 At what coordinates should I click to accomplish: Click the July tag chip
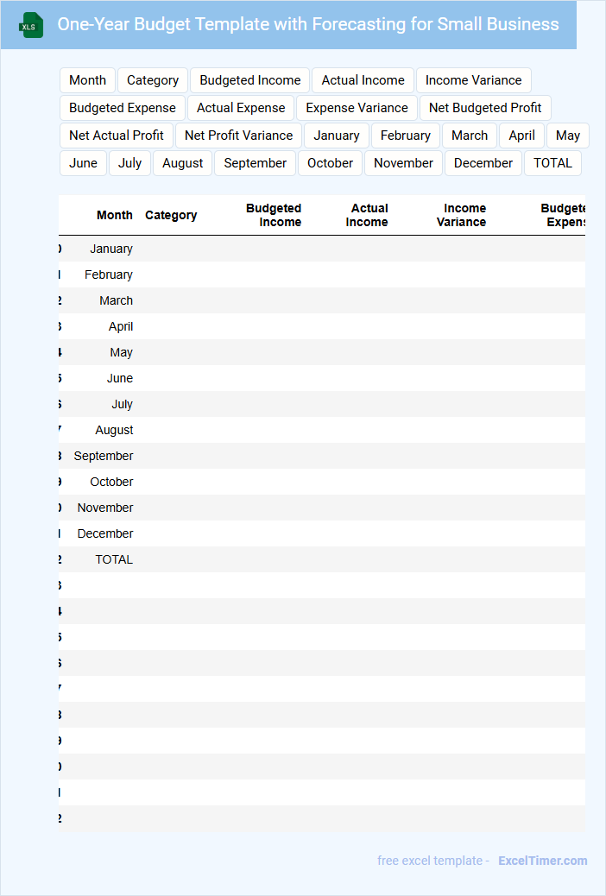coord(129,163)
